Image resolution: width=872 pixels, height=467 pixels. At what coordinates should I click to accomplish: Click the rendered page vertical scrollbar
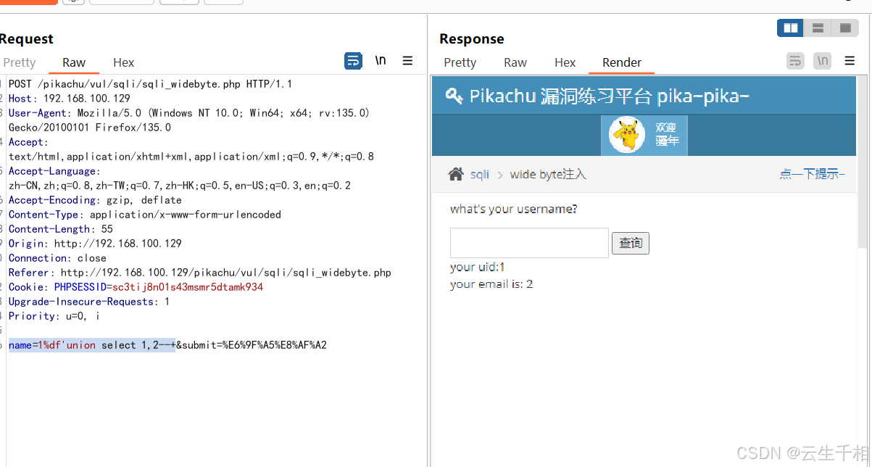pyautogui.click(x=862, y=162)
